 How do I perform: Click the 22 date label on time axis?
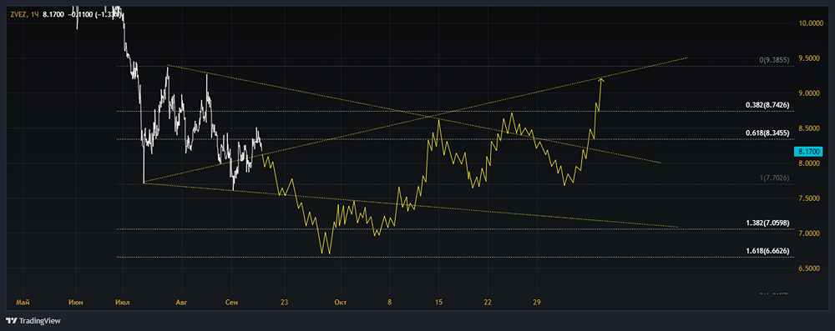pos(488,303)
